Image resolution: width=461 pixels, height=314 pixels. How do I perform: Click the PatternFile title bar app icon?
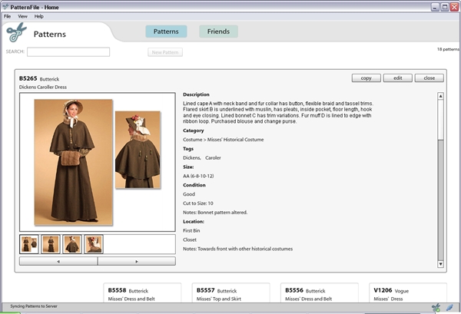[x=5, y=7]
